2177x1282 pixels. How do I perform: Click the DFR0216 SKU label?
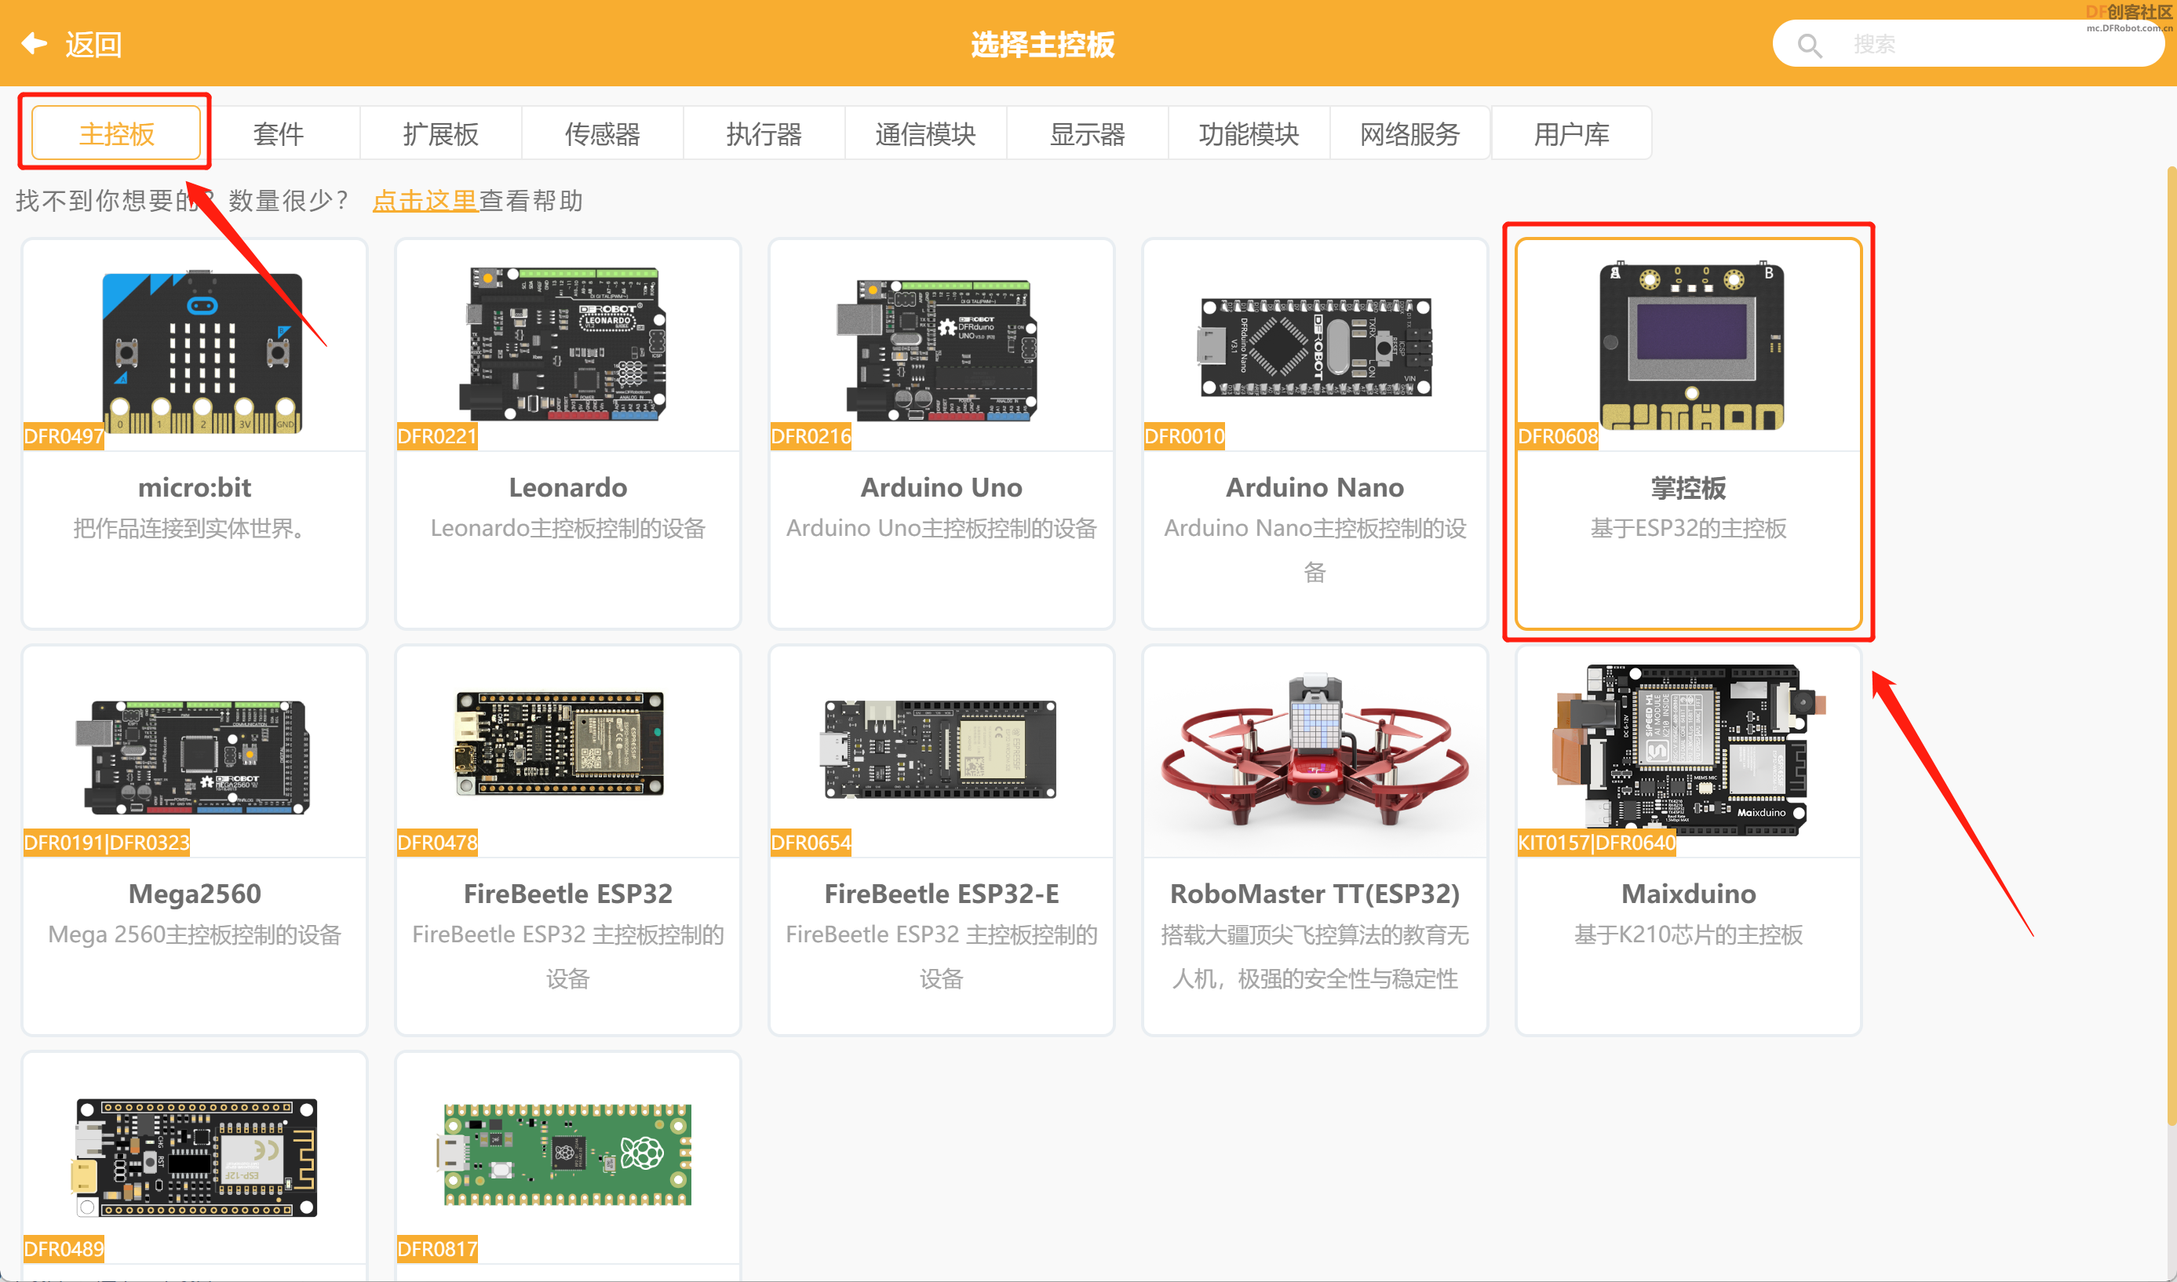(x=811, y=436)
